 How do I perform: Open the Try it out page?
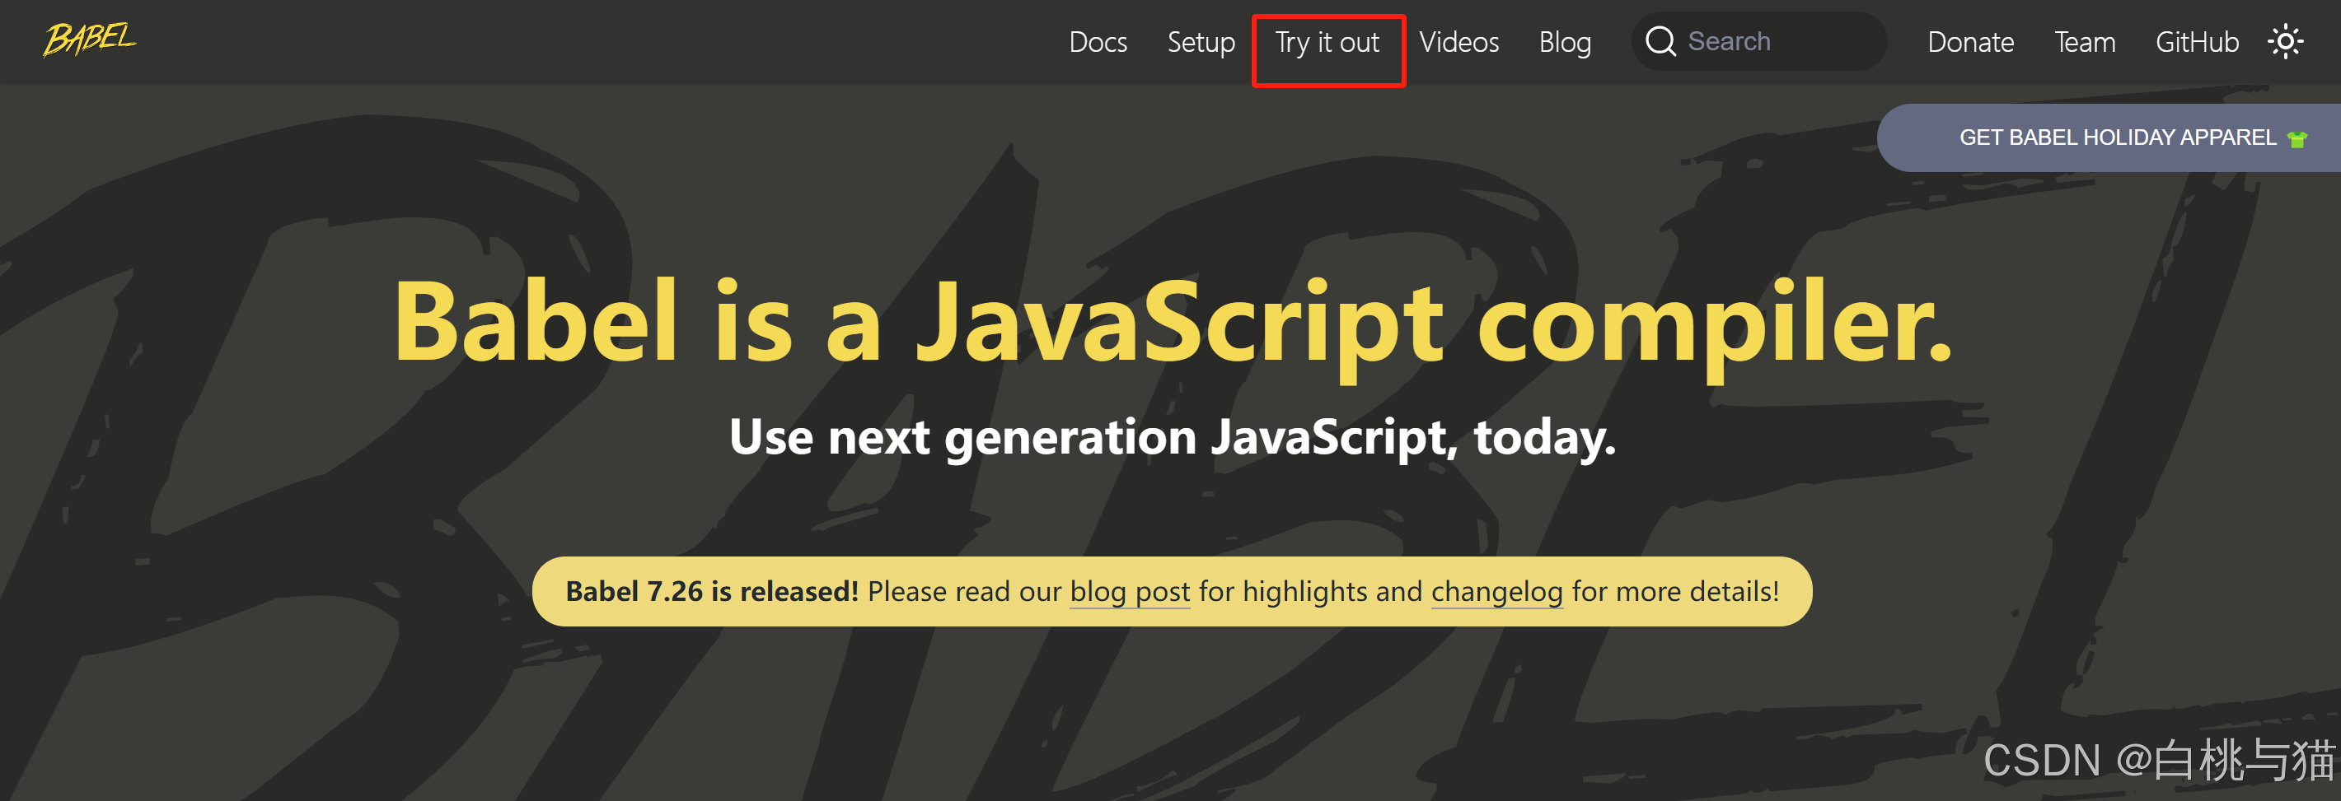tap(1327, 42)
